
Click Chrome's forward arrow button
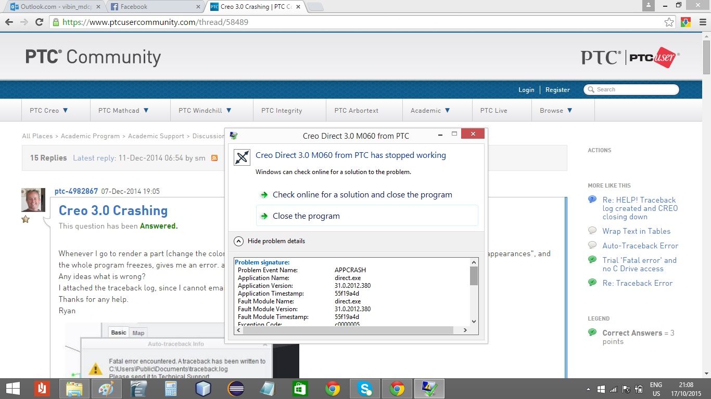click(24, 22)
